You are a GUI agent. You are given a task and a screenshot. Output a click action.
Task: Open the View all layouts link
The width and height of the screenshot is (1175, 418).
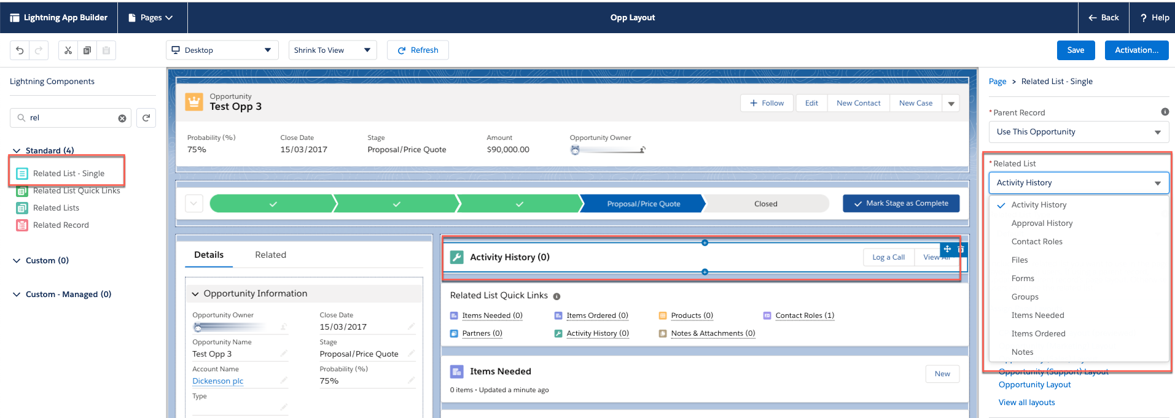click(1026, 403)
